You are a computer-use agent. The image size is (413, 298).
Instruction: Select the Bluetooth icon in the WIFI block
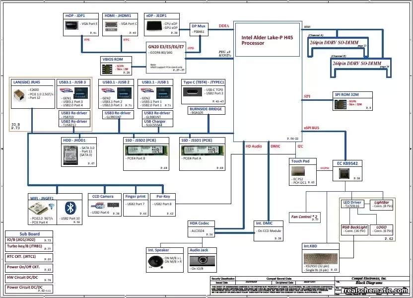[x=70, y=207]
